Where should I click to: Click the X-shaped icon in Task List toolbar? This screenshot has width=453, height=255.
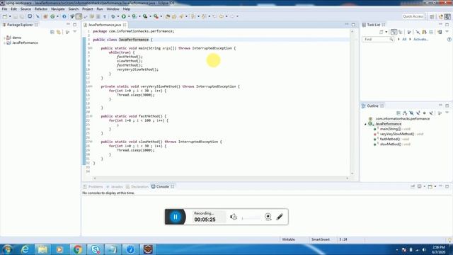point(418,32)
